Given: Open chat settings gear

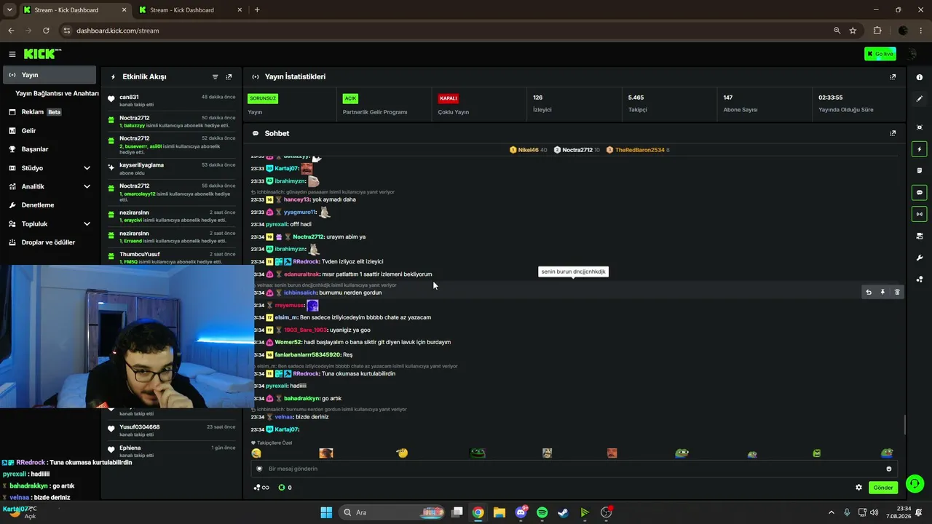Looking at the screenshot, I should pos(858,488).
